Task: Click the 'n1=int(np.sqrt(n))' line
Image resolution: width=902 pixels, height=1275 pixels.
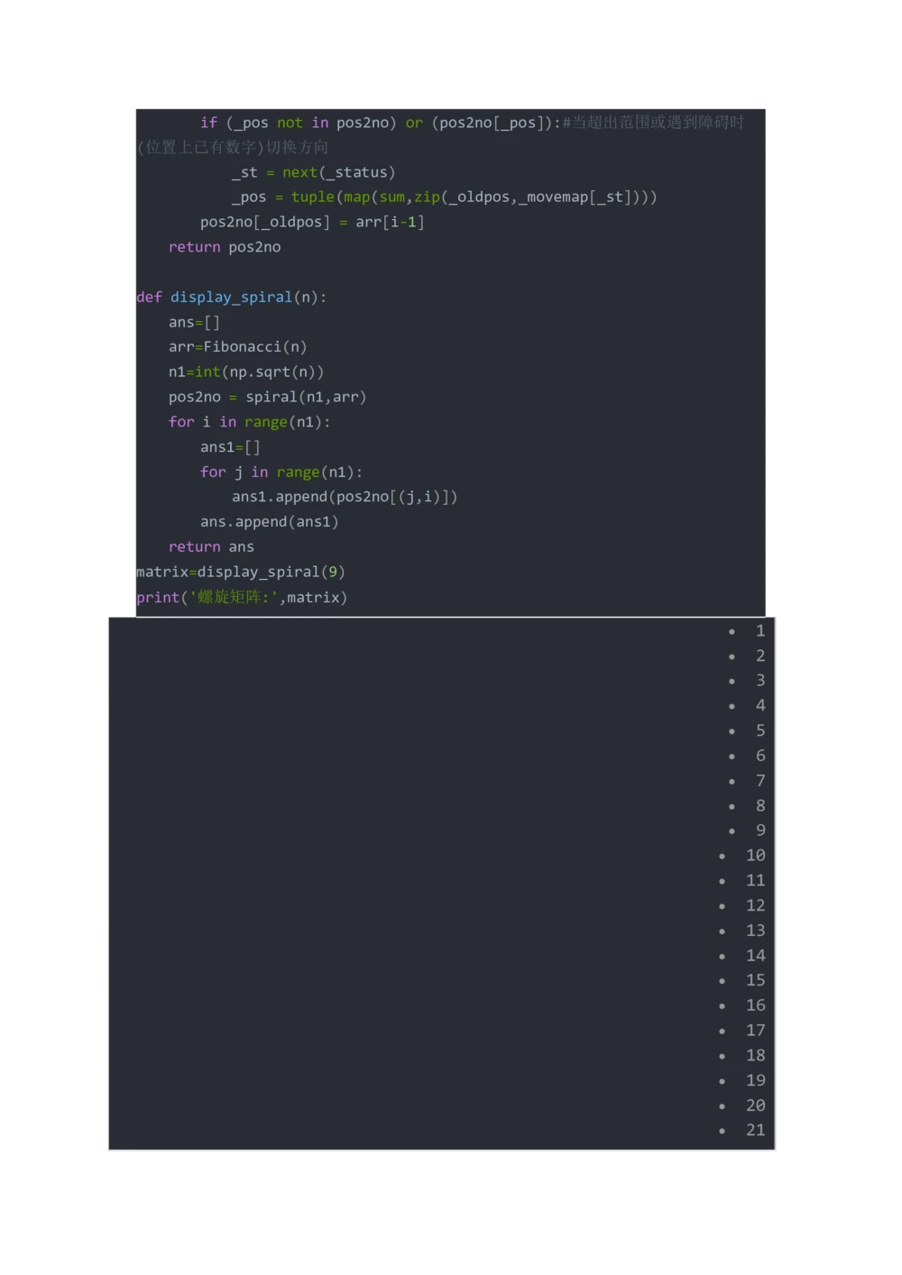Action: [245, 372]
